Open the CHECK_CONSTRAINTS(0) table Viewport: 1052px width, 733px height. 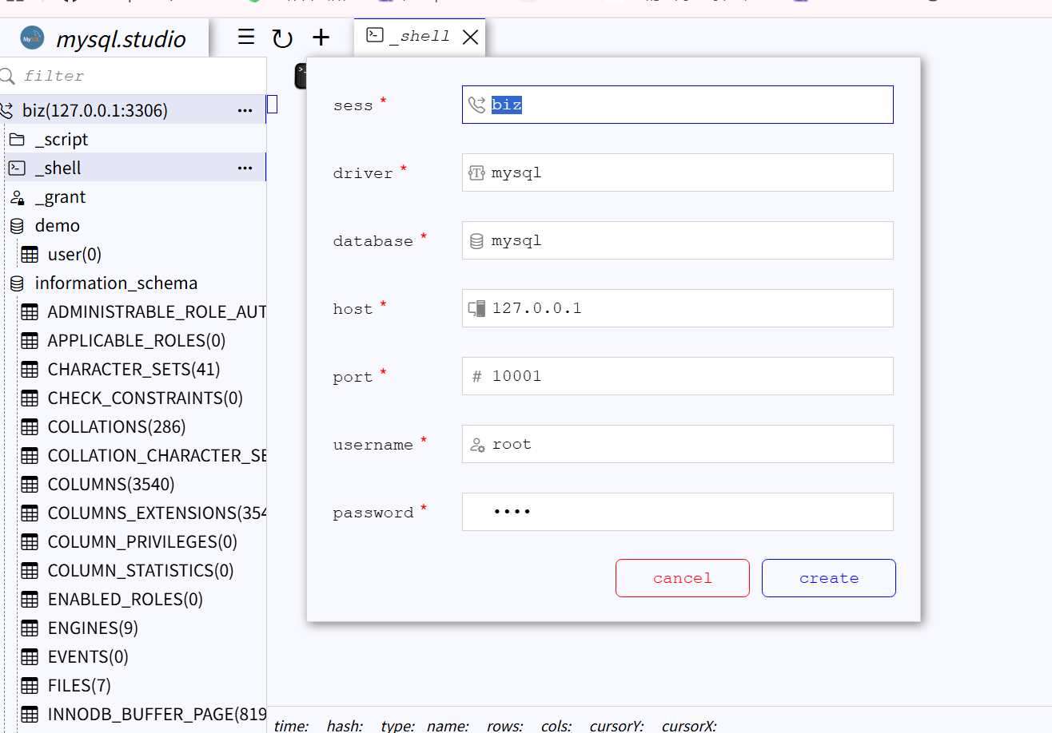click(145, 398)
